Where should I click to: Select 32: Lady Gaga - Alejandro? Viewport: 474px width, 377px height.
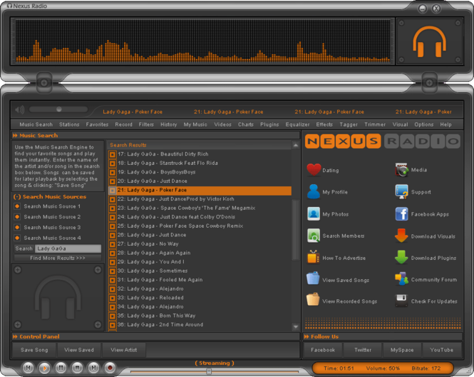pyautogui.click(x=200, y=289)
